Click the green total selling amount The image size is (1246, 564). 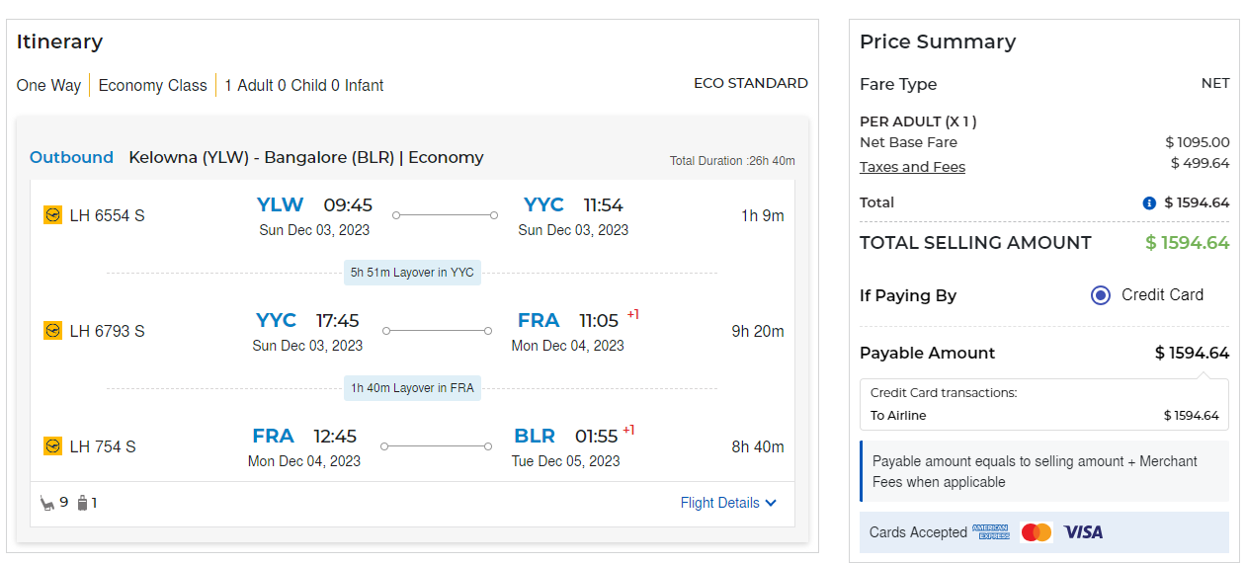(1187, 243)
